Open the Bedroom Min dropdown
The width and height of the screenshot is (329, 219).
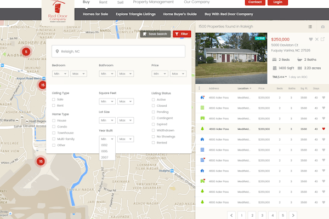click(60, 74)
